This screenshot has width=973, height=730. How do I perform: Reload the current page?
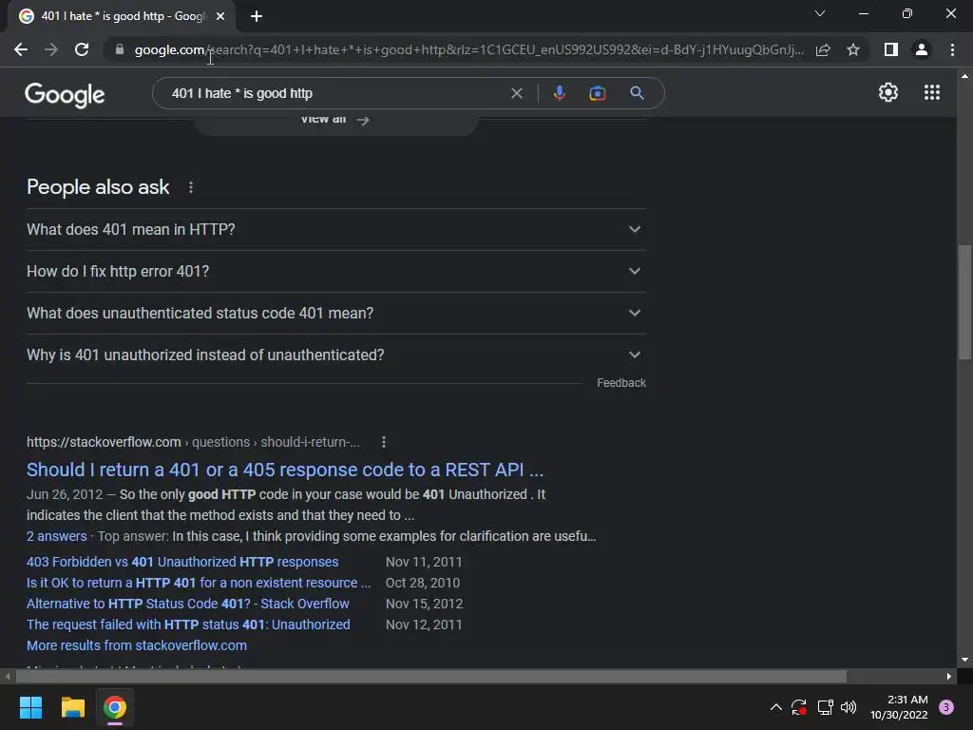pyautogui.click(x=82, y=49)
